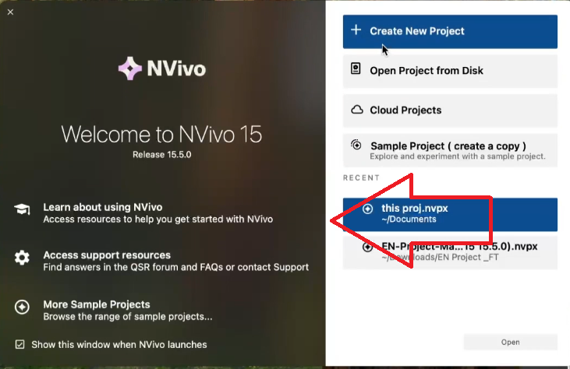Click the gear support icon
Screen dimensions: 570x369
point(22,258)
